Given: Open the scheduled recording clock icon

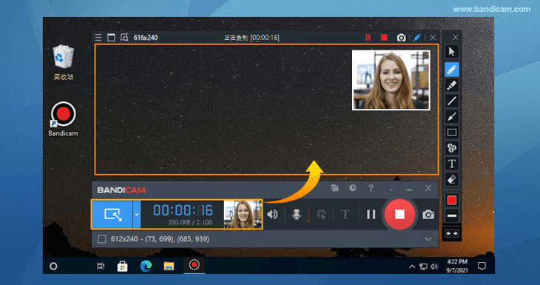Looking at the screenshot, I should coord(353,188).
